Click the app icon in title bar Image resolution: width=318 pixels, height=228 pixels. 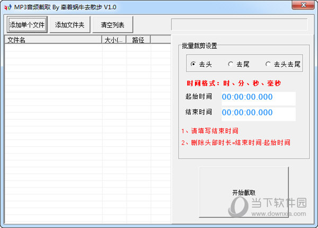click(8, 7)
